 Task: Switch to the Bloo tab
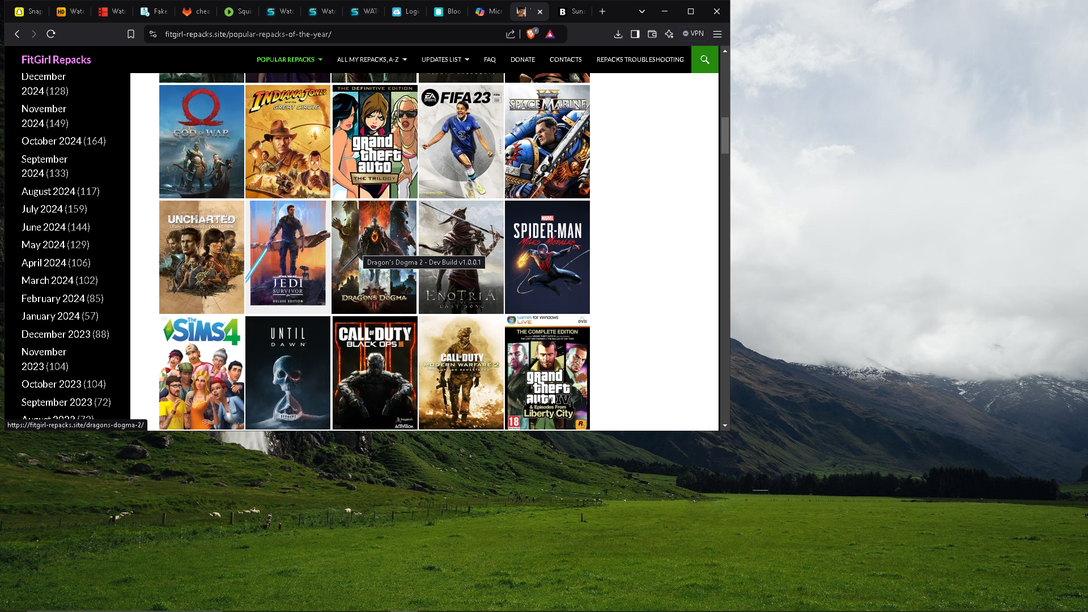448,11
